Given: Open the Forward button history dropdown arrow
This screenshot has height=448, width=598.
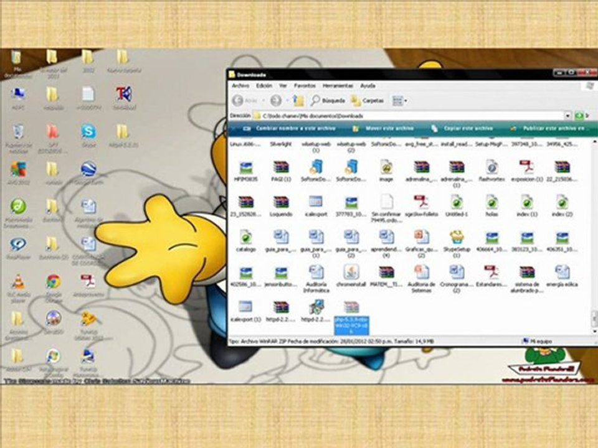Looking at the screenshot, I should 287,101.
